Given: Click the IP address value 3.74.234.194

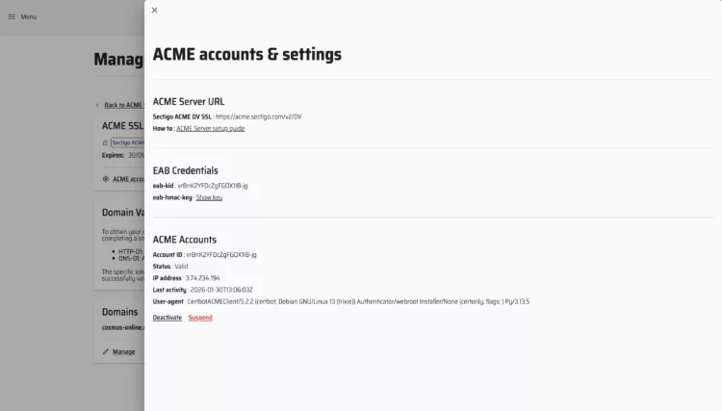Looking at the screenshot, I should [203, 277].
